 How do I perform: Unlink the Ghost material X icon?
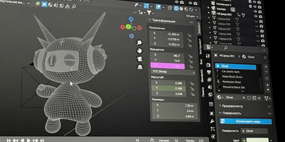(x=259, y=98)
